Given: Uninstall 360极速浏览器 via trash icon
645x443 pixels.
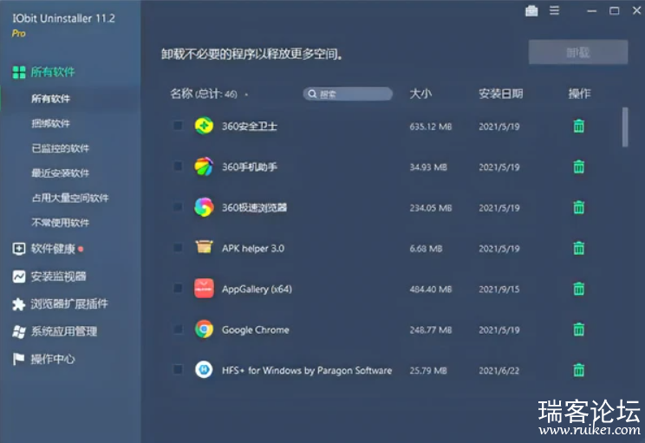Looking at the screenshot, I should click(579, 208).
